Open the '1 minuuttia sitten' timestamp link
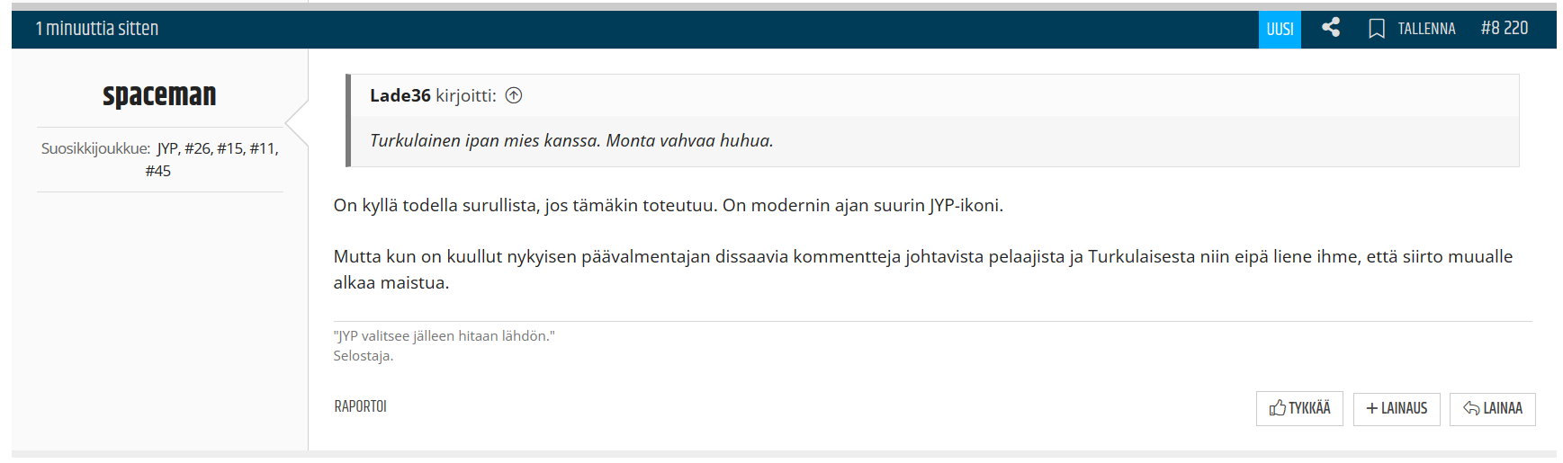The image size is (1563, 463). point(97,29)
